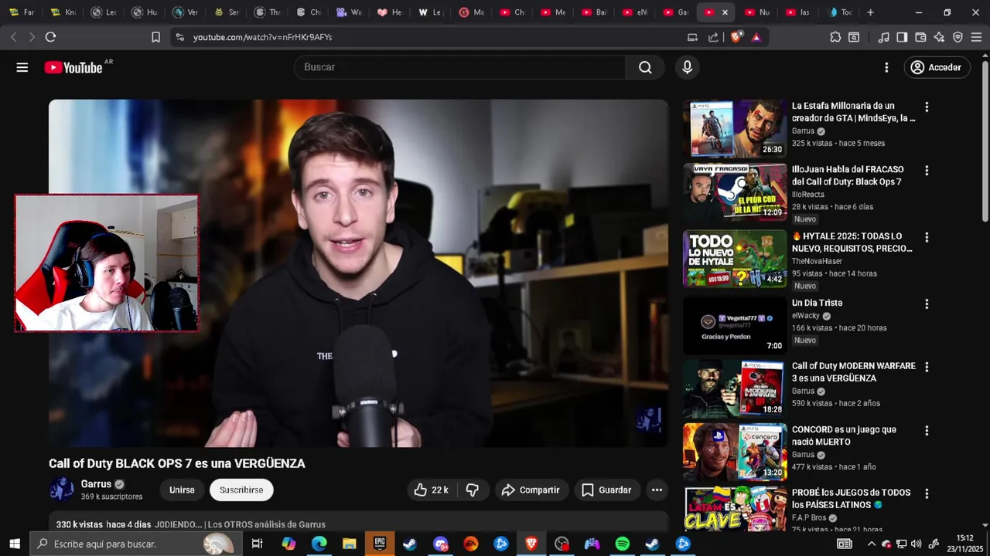Open menu for PROBÉ los JUEGOS video
Image resolution: width=990 pixels, height=556 pixels.
pos(927,494)
